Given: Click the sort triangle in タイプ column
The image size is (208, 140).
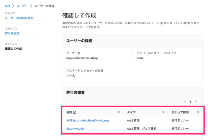Looking at the screenshot, I should (163, 112).
